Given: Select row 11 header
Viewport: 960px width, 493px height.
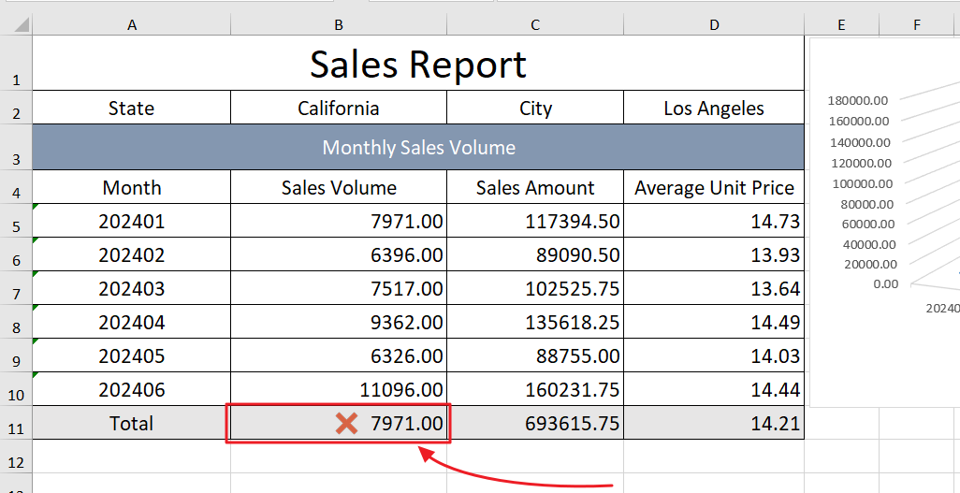Looking at the screenshot, I should (16, 423).
